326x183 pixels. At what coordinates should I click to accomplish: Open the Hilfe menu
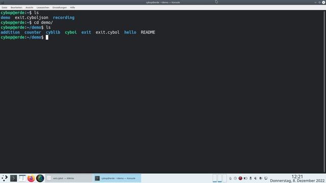coord(72,8)
